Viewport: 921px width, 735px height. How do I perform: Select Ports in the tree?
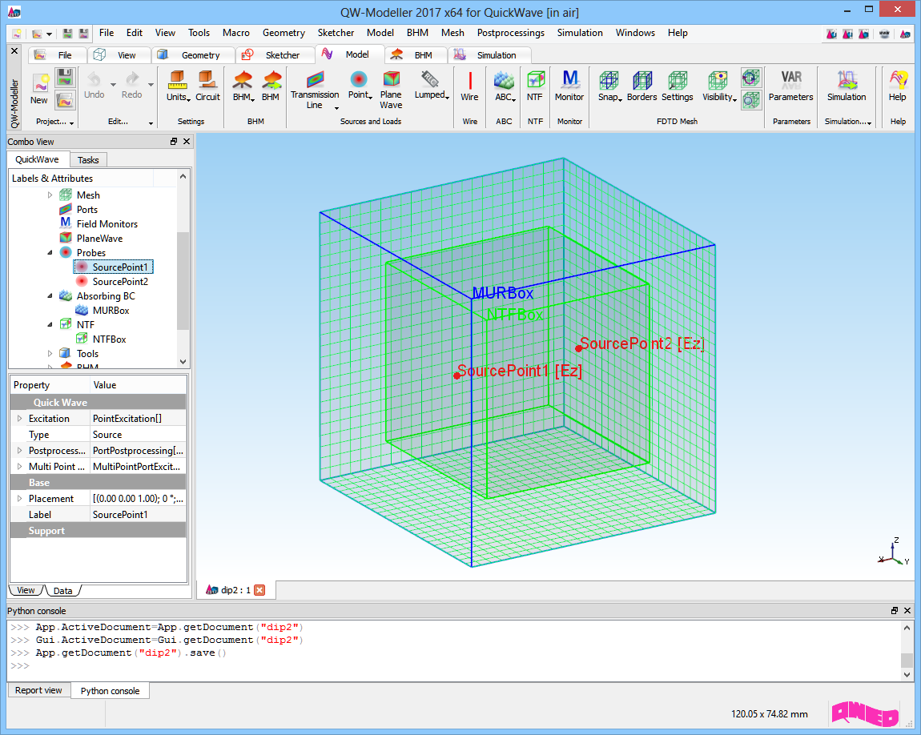(x=87, y=210)
